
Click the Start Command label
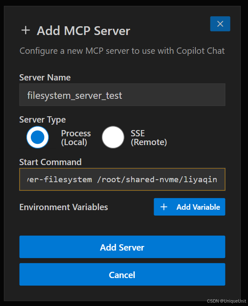pyautogui.click(x=51, y=162)
